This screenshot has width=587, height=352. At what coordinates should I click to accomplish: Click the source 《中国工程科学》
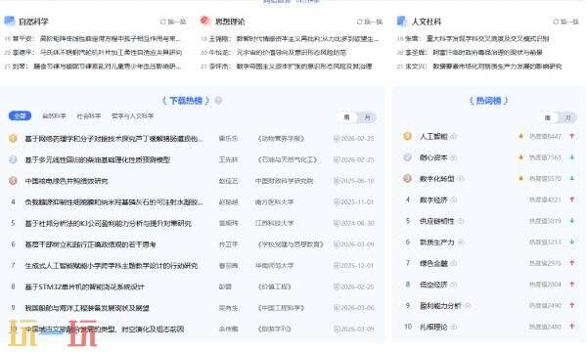(281, 308)
